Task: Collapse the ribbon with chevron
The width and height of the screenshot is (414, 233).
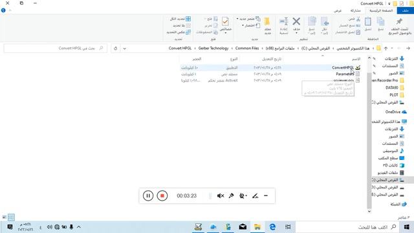Action: point(10,10)
